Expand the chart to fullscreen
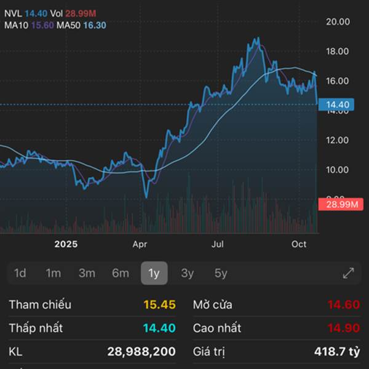This screenshot has width=369, height=369. pos(348,273)
